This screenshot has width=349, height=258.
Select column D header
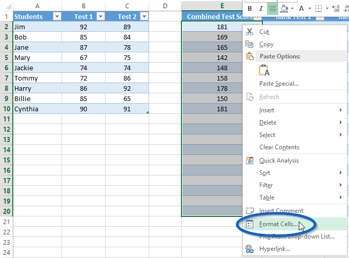[165, 6]
